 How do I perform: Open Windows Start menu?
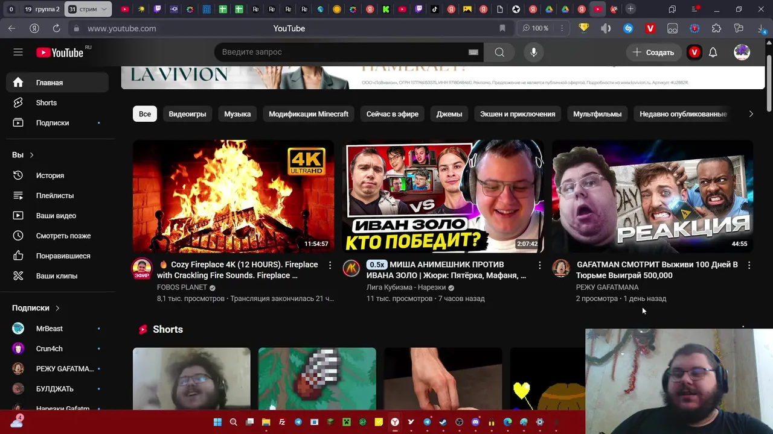click(x=217, y=423)
